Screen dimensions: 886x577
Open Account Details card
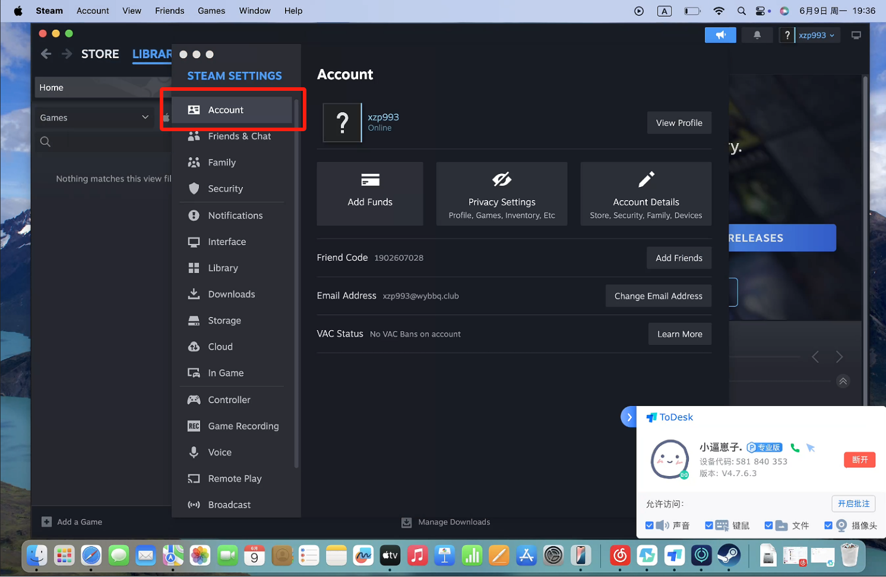[646, 194]
